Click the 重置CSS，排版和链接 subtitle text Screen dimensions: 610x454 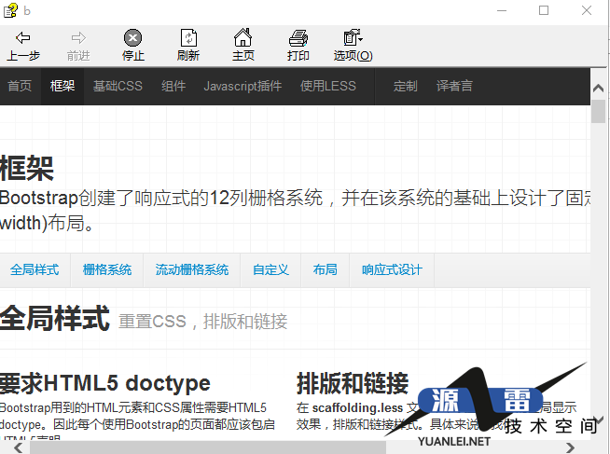click(202, 322)
